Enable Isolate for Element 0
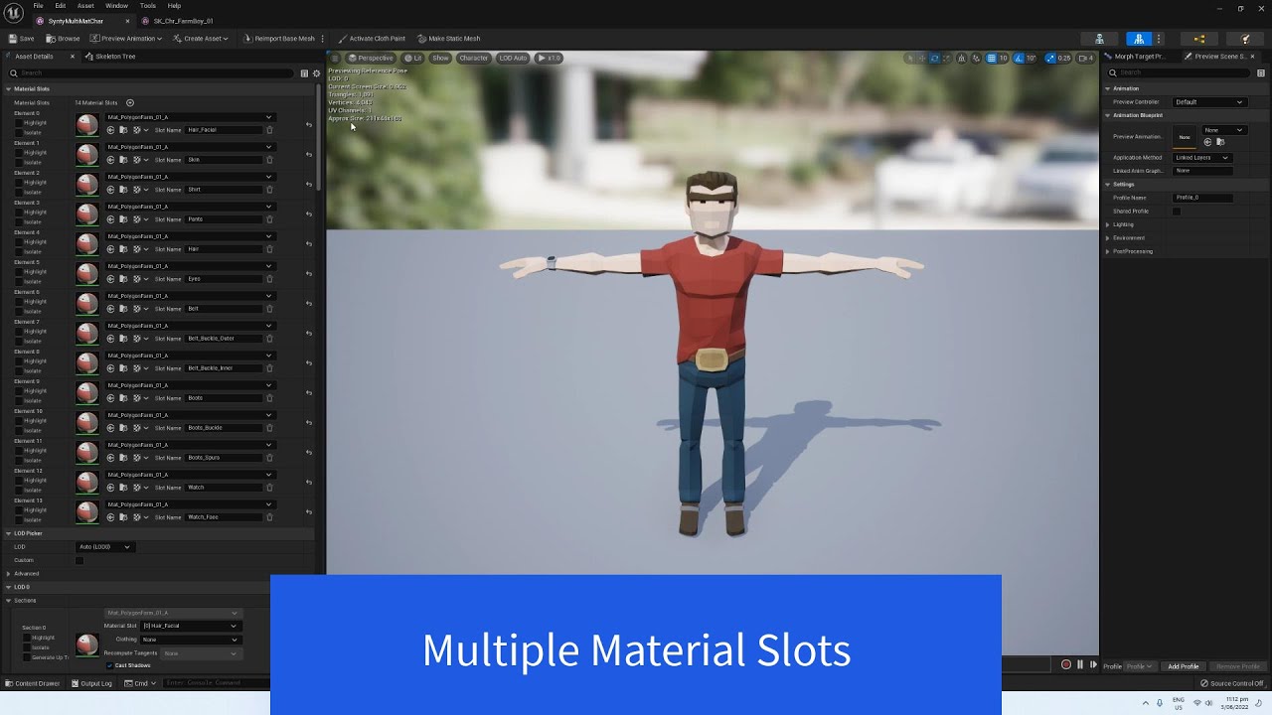1272x715 pixels. [19, 132]
